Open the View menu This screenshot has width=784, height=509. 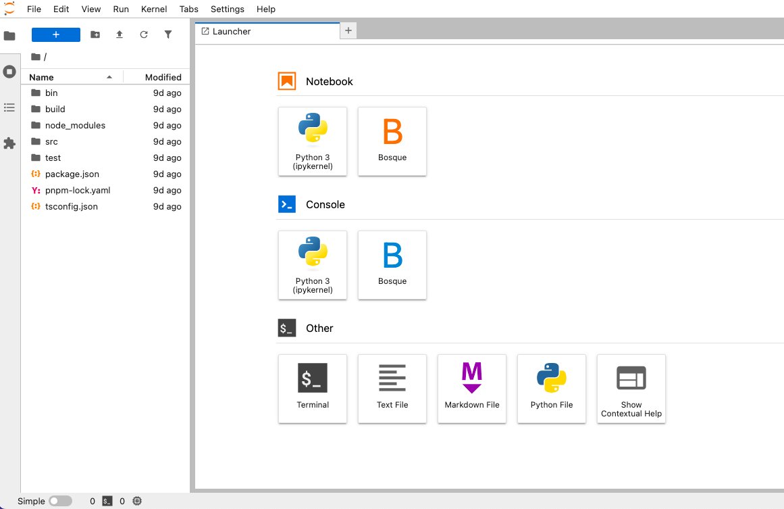(x=91, y=9)
